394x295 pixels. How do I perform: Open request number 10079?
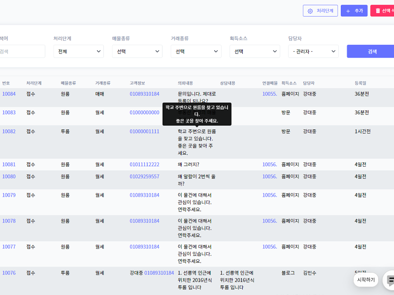pos(9,195)
